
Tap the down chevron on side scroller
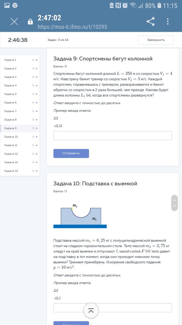point(174,206)
